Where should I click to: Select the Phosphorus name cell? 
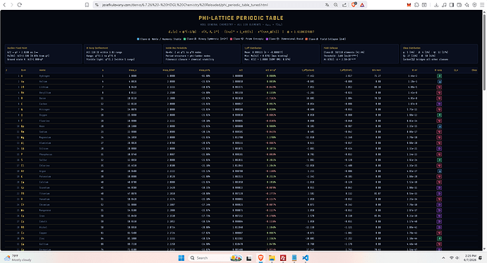[46, 154]
